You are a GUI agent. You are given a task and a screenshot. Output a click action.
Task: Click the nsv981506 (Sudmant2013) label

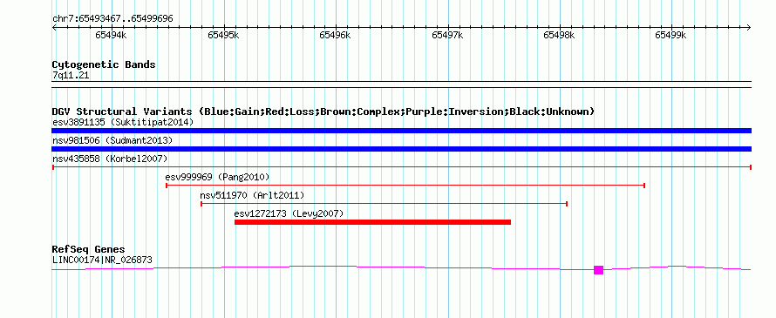(x=112, y=141)
